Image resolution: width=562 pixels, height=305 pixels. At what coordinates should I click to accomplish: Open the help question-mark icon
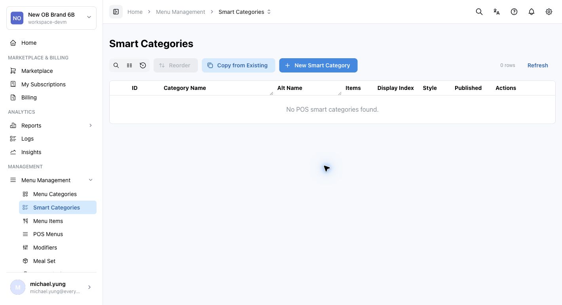tap(514, 12)
